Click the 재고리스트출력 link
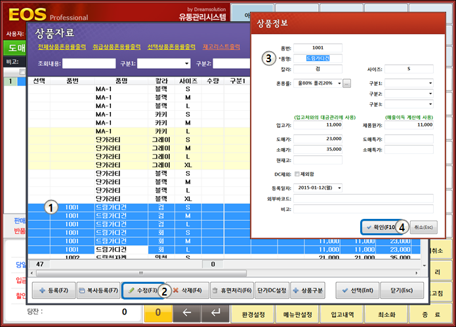 pos(221,47)
